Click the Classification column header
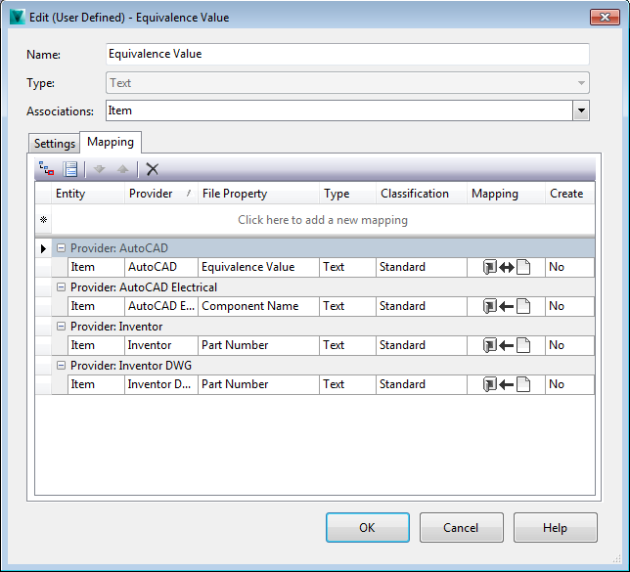Image resolution: width=630 pixels, height=572 pixels. point(422,194)
